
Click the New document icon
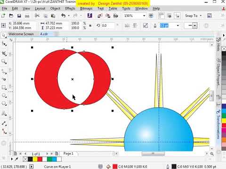coord(3,15)
